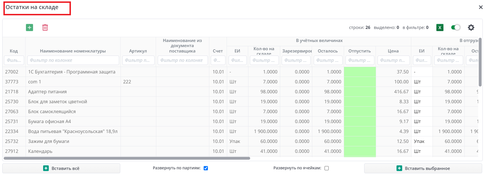This screenshot has width=485, height=175.
Task: Uncheck Развернуть по партиям checkbox
Action: coord(206,168)
